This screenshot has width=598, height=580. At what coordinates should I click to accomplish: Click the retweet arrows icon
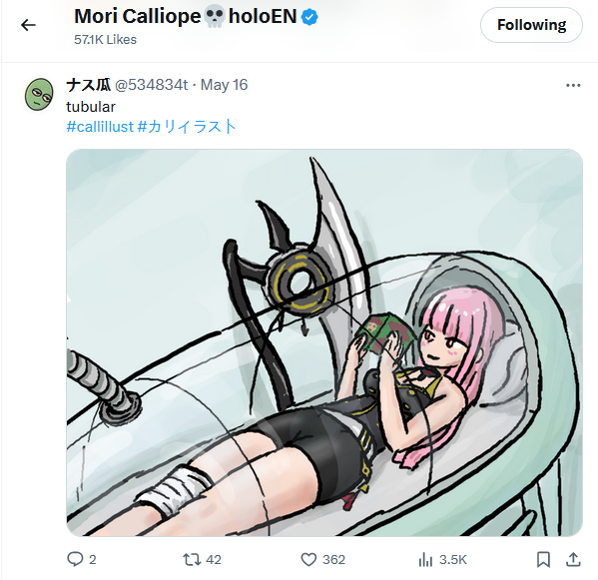click(191, 559)
